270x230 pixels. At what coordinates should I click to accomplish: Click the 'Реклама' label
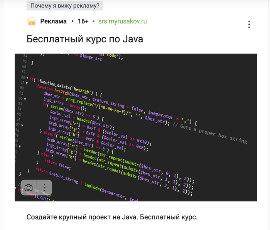[53, 21]
